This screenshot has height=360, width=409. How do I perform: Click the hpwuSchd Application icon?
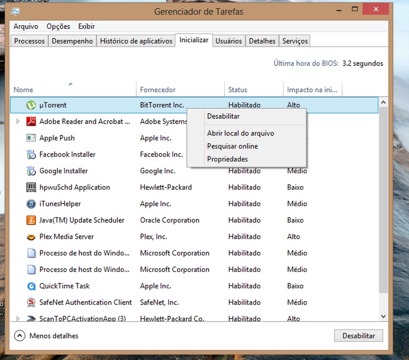pos(31,187)
